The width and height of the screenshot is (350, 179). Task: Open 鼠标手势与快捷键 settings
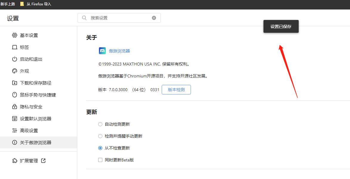click(x=38, y=95)
